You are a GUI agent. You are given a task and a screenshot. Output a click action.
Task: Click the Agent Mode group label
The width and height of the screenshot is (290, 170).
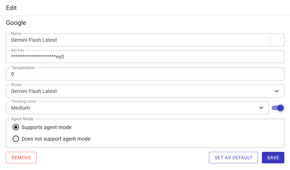tap(23, 119)
